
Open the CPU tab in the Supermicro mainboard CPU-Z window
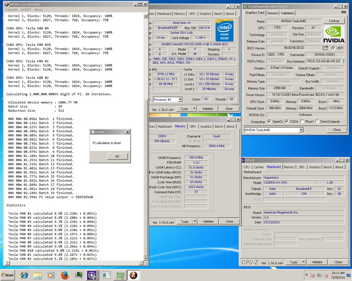pos(247,167)
